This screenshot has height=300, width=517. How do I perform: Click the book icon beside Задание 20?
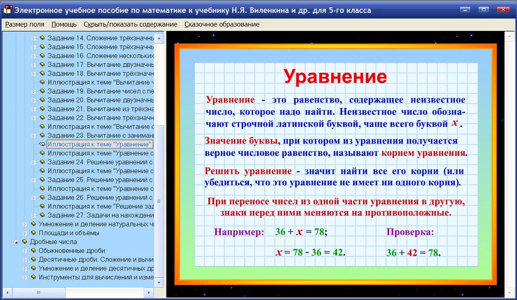coord(42,100)
